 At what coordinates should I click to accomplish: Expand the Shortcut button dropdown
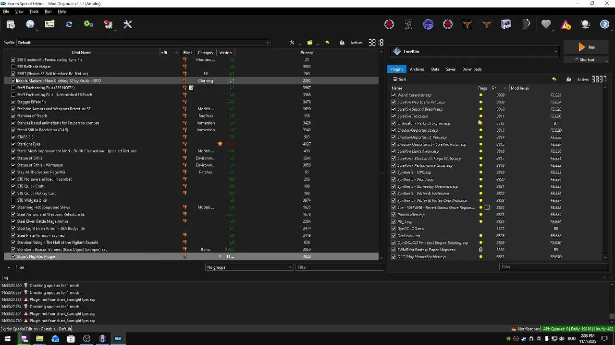[x=607, y=60]
